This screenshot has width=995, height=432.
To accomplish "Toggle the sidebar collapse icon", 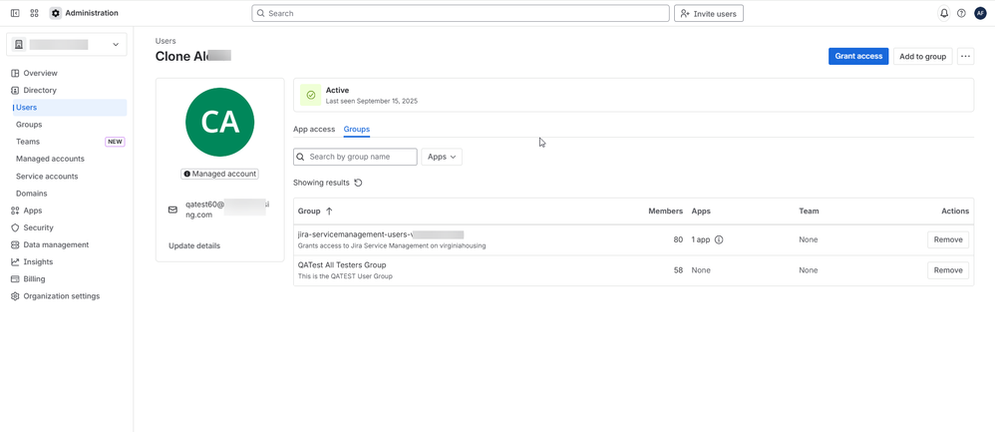I will click(x=15, y=13).
